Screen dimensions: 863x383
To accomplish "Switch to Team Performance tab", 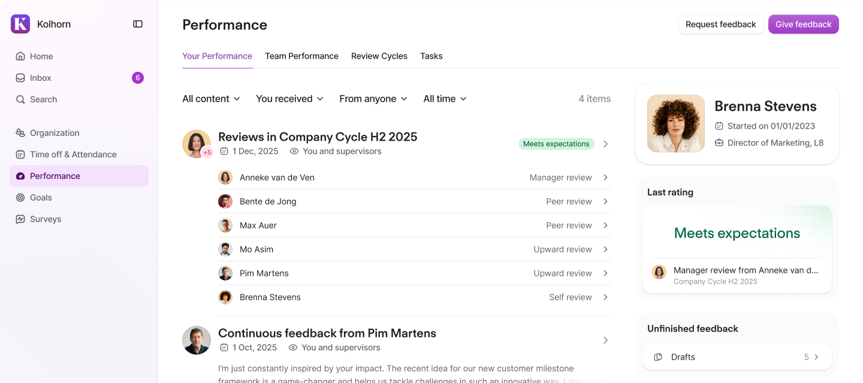I will click(301, 56).
